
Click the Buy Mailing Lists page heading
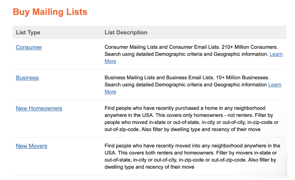coord(50,12)
